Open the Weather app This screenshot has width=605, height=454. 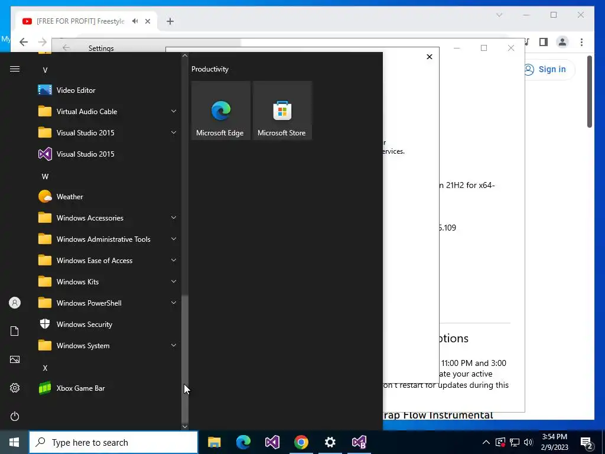click(108, 196)
